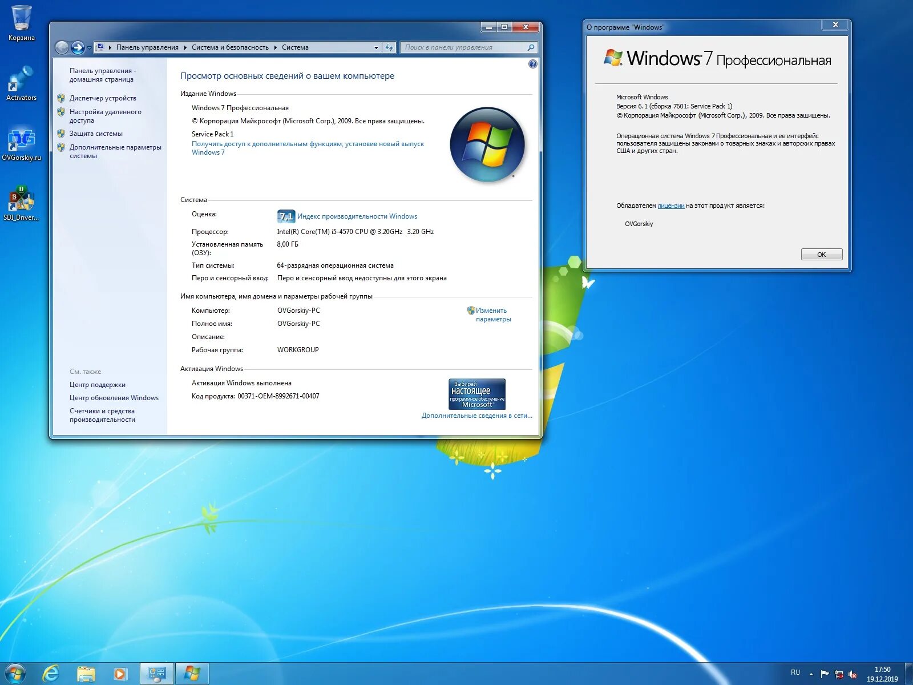
Task: Expand the root breadcrumb arrow before Панель управления
Action: pyautogui.click(x=110, y=47)
